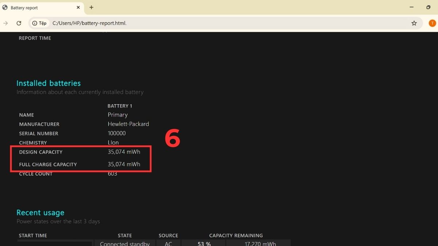
Task: Click the text 'Information about each currently installed battery'
Action: click(x=80, y=92)
